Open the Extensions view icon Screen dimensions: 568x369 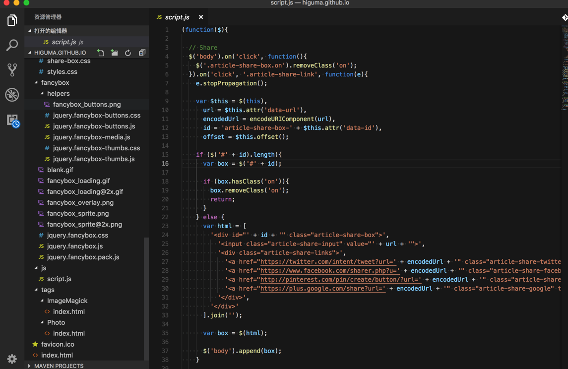(12, 120)
